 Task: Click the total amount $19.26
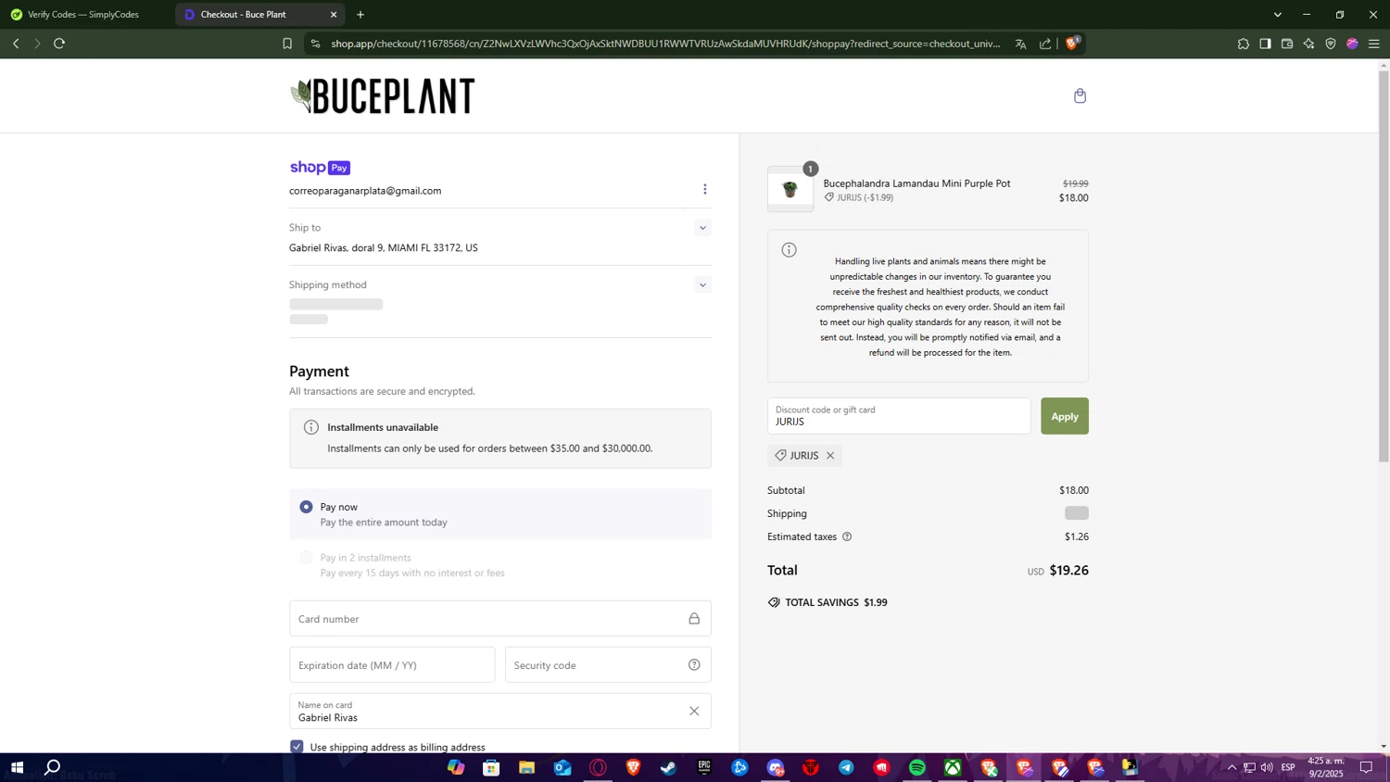coord(1068,571)
